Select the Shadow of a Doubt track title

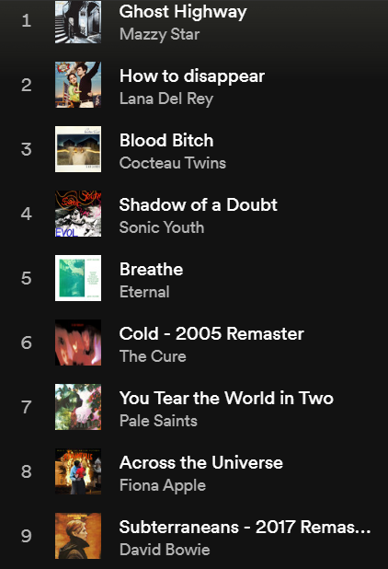click(199, 205)
